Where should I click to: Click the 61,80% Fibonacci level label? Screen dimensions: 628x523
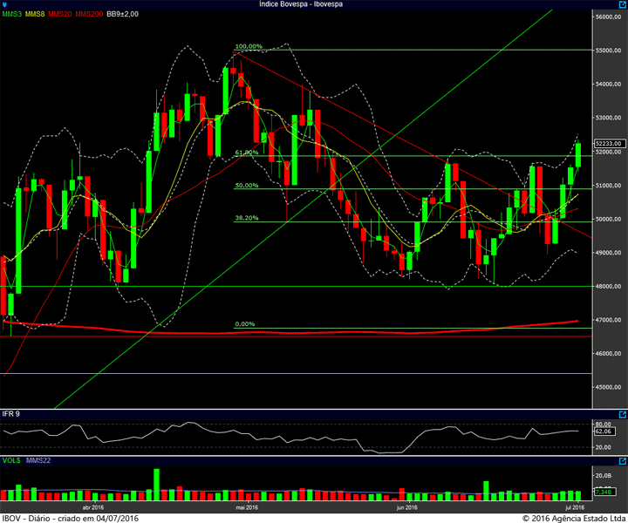[x=247, y=153]
